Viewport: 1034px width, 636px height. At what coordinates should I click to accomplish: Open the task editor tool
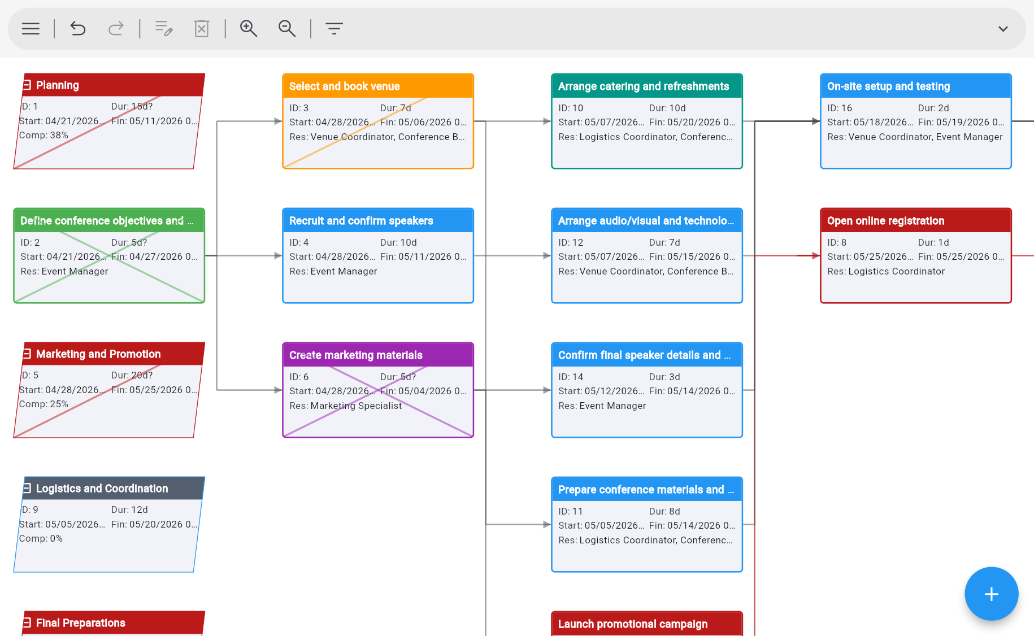163,28
